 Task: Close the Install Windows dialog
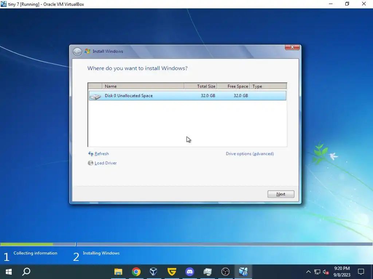tap(292, 47)
